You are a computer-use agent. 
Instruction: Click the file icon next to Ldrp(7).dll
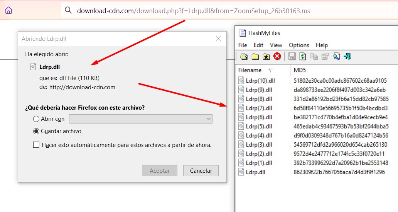click(241, 108)
